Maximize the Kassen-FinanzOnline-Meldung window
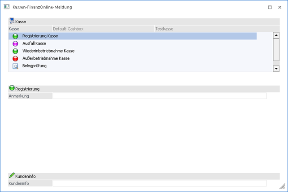 coord(270,7)
